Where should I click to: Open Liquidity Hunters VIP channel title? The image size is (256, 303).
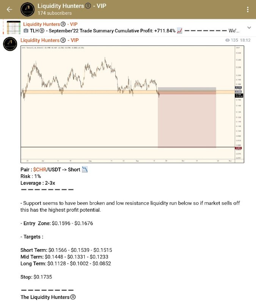72,6
